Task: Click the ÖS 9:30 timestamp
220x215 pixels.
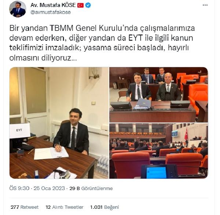Action: [x=19, y=188]
